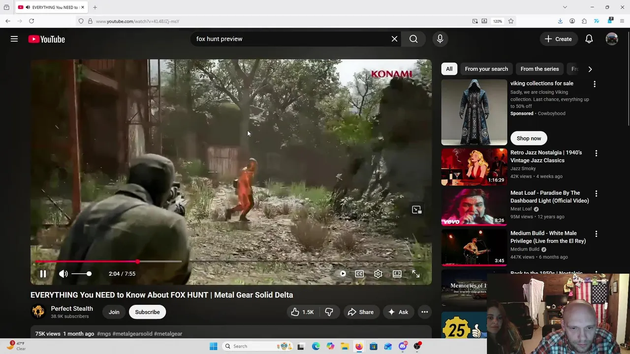Go back in browser history

pyautogui.click(x=8, y=21)
